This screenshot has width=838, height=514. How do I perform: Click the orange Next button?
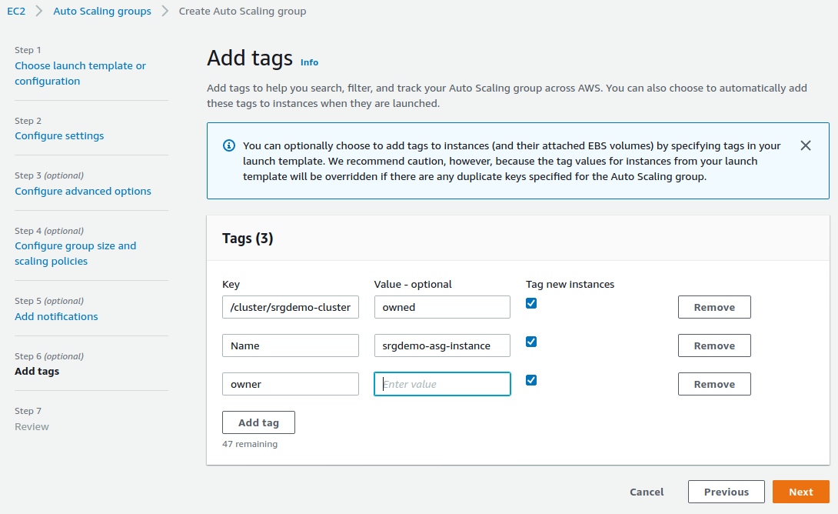(800, 492)
